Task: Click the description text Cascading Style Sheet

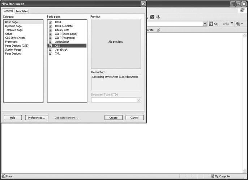Action: coord(115,77)
